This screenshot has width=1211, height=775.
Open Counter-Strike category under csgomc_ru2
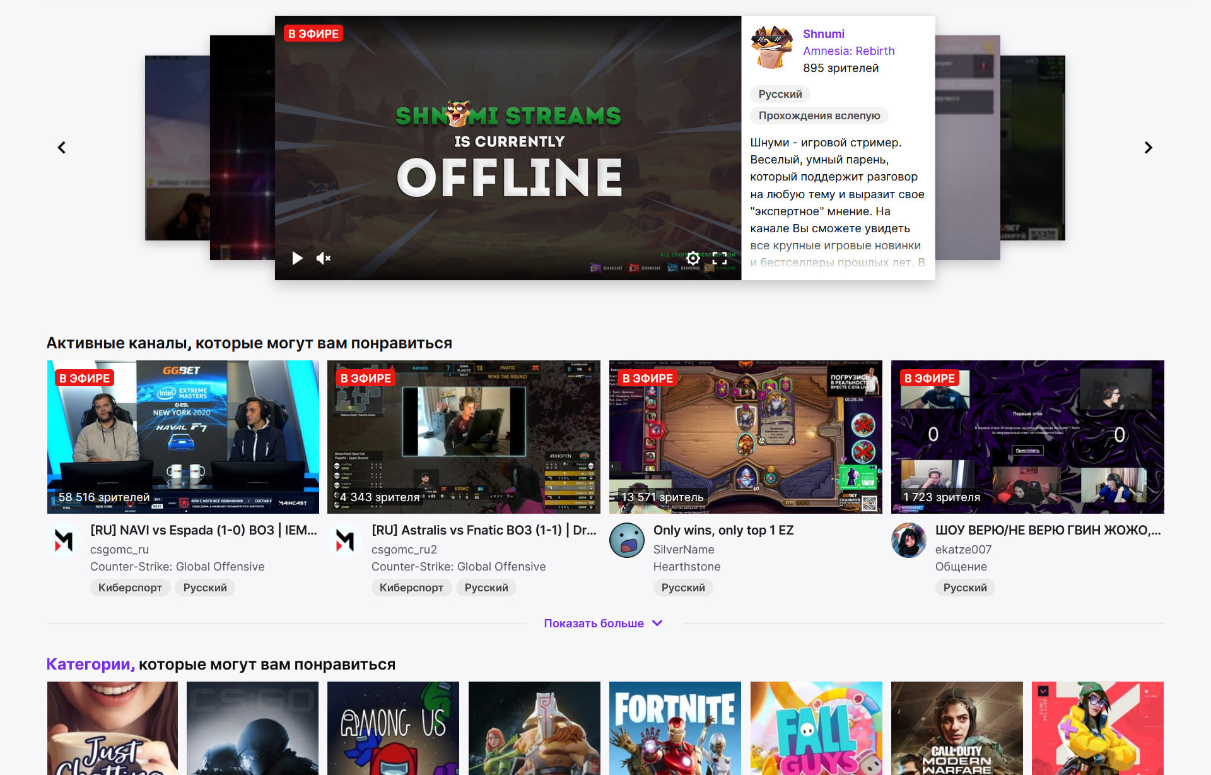click(459, 567)
